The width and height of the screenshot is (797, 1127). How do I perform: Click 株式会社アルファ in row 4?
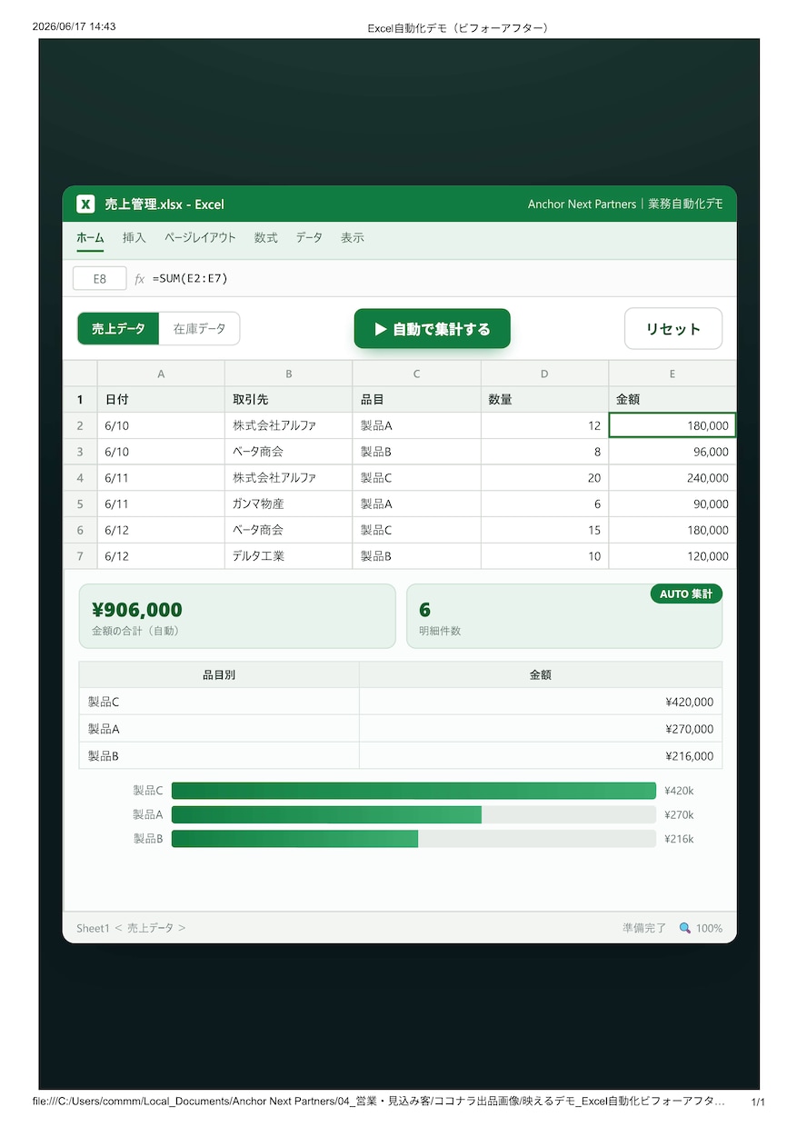pyautogui.click(x=289, y=477)
